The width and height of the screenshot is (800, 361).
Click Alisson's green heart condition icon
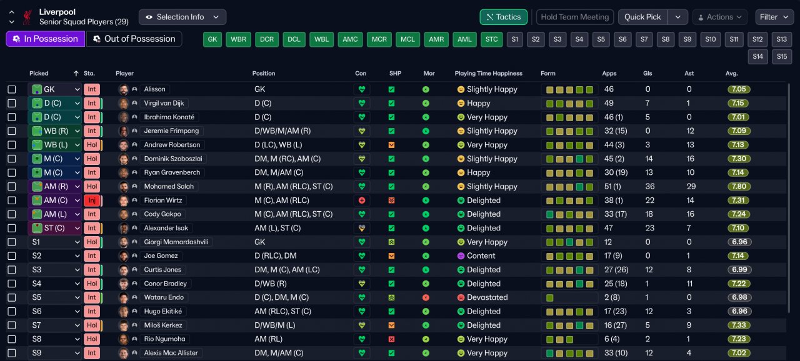tap(361, 89)
